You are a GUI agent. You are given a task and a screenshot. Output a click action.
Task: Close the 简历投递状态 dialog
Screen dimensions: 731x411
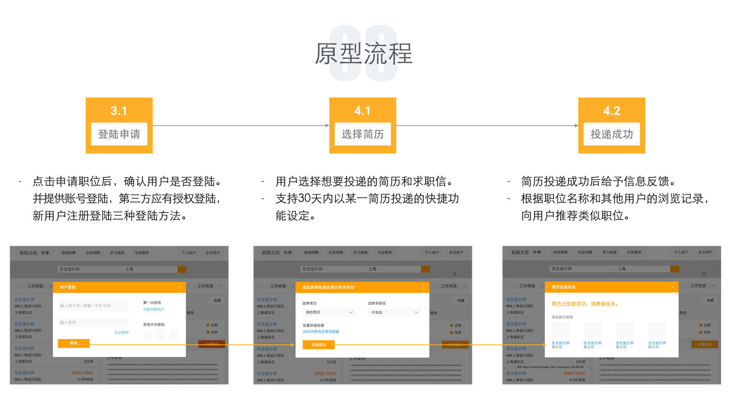673,287
